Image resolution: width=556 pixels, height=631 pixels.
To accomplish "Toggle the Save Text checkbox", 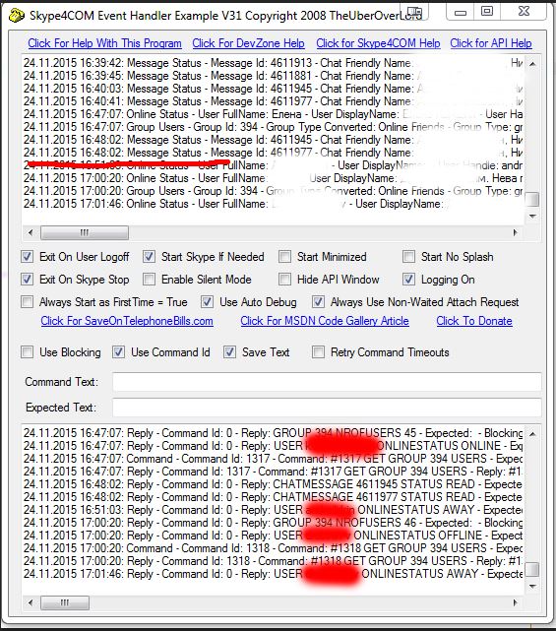I will 229,352.
